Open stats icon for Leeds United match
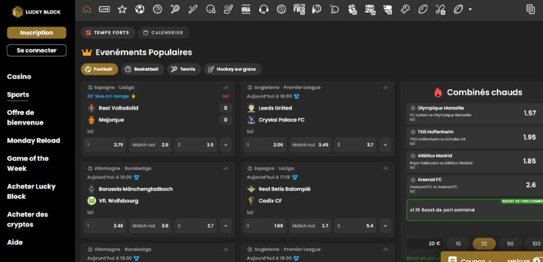543x262 pixels. coord(386,87)
